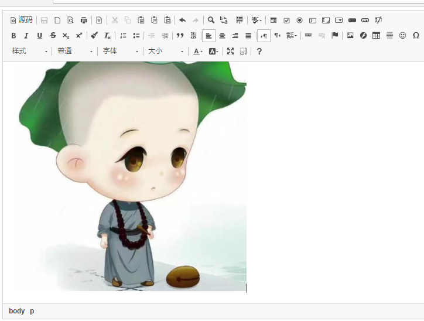The height and width of the screenshot is (321, 424).
Task: Undo the last action
Action: 183,21
